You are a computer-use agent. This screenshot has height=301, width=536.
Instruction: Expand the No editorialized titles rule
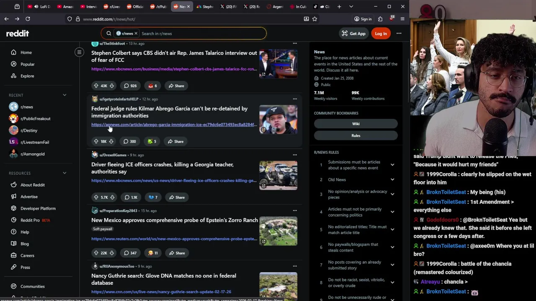(392, 230)
